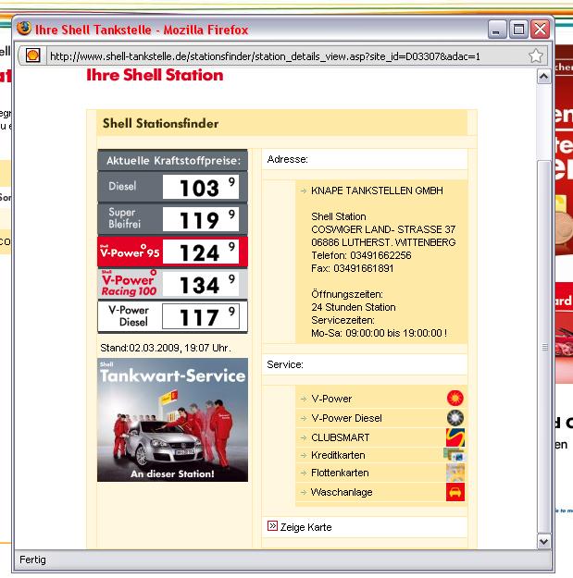Click the Öffnungszeiten: label

coord(347,294)
